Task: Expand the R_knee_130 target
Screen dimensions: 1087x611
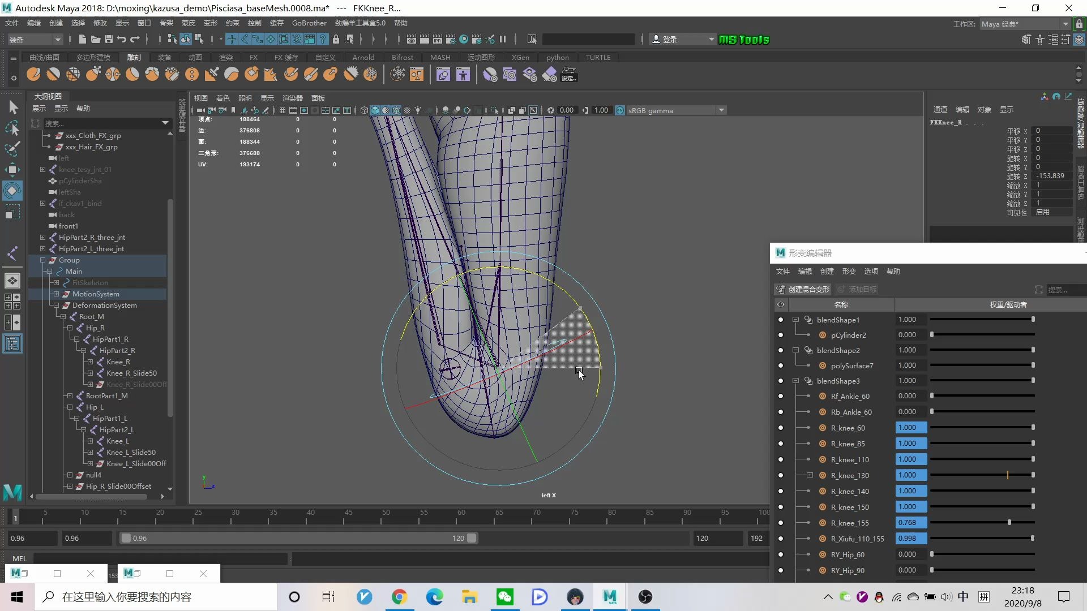Action: coord(810,475)
